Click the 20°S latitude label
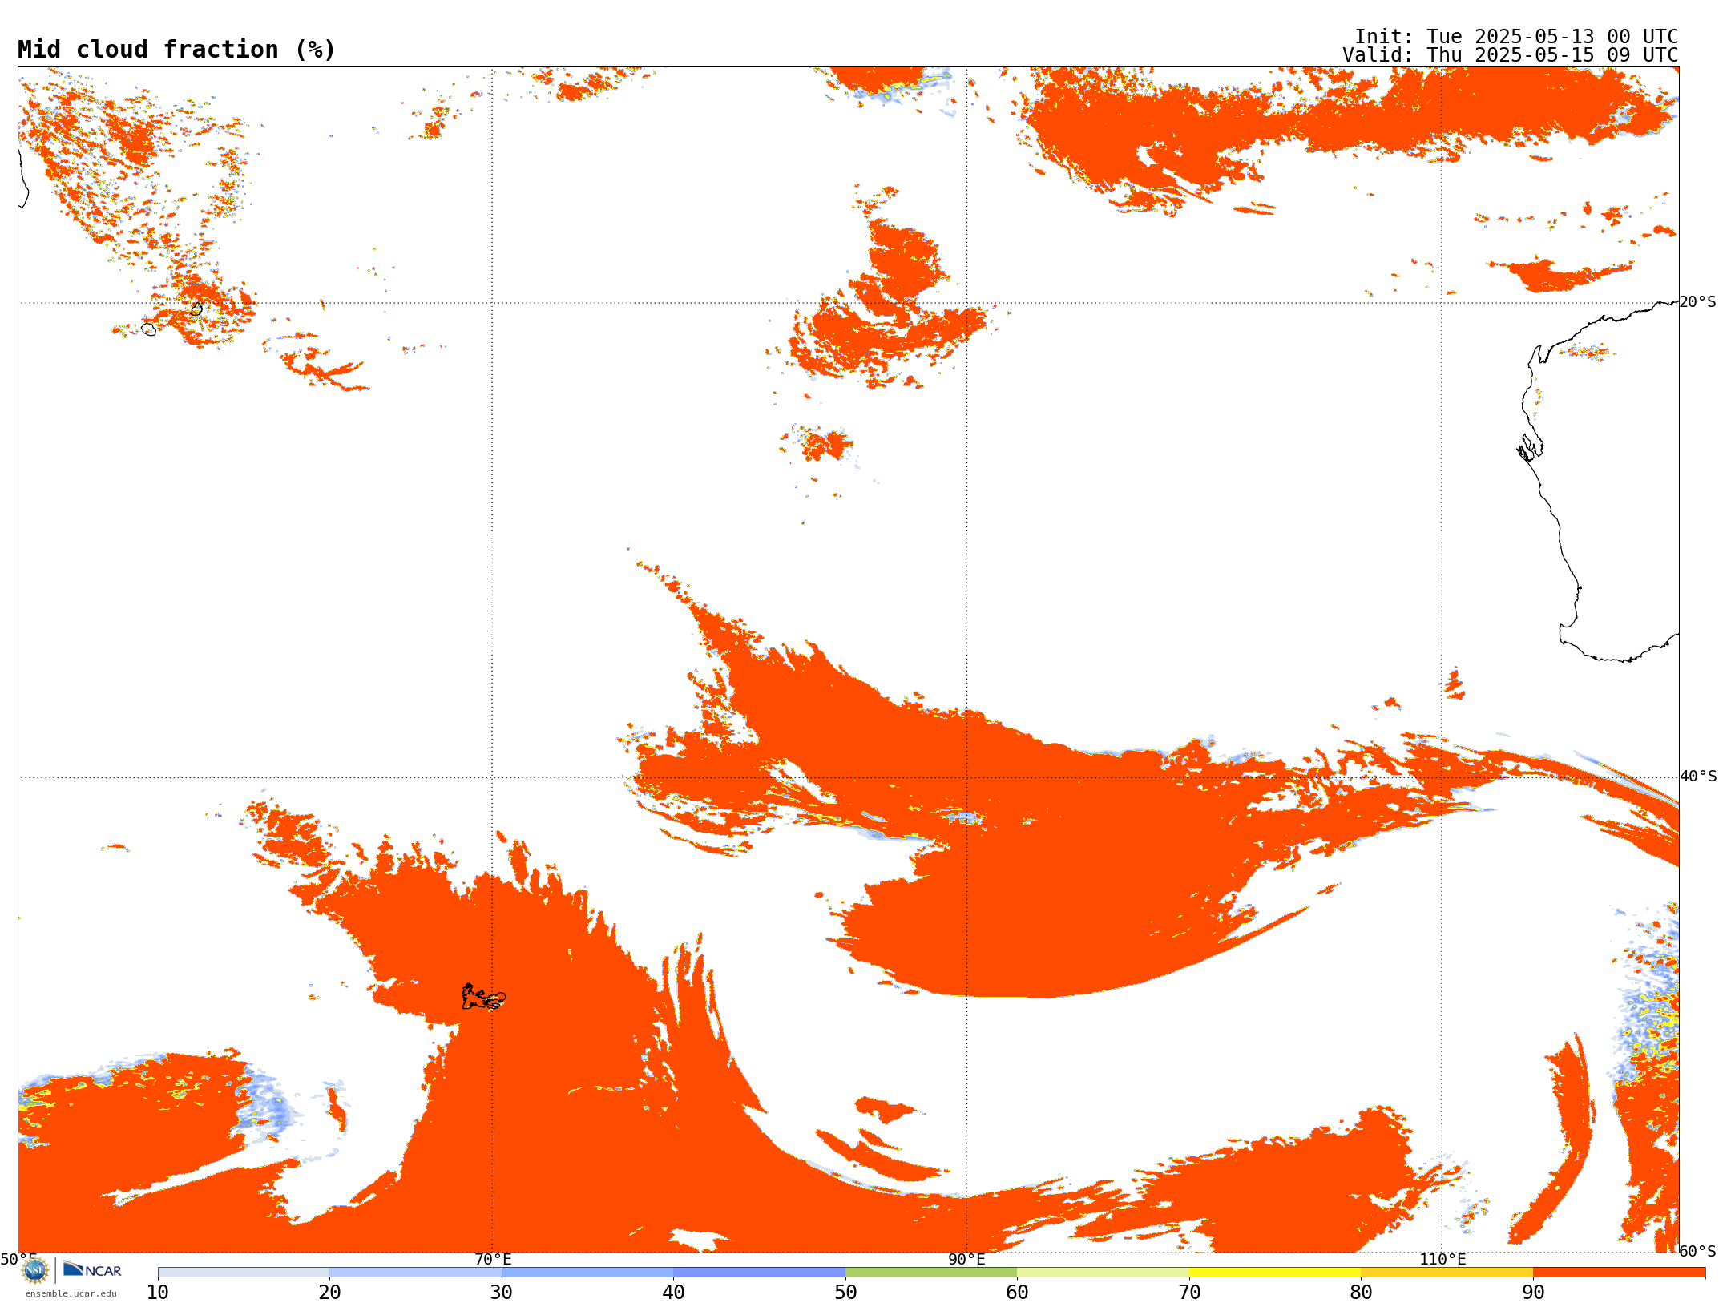1731x1303 pixels. point(1698,302)
